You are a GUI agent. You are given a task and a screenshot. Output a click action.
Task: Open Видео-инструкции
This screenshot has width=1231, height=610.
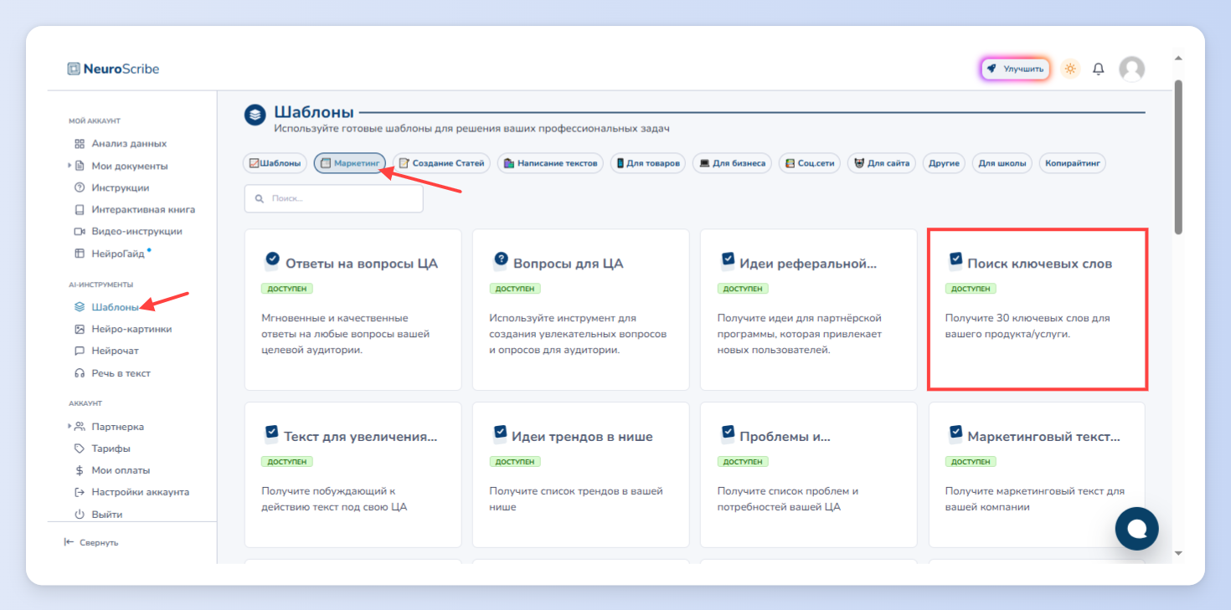pos(136,231)
